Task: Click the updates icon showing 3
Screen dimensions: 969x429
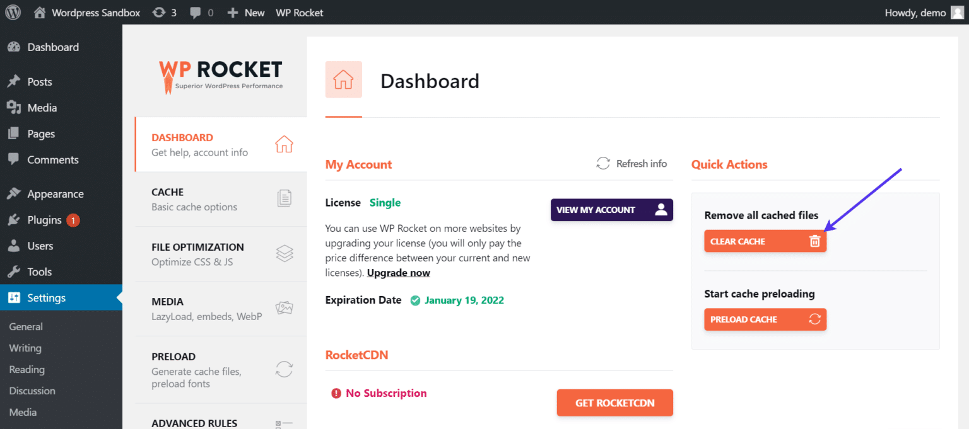Action: coord(159,13)
